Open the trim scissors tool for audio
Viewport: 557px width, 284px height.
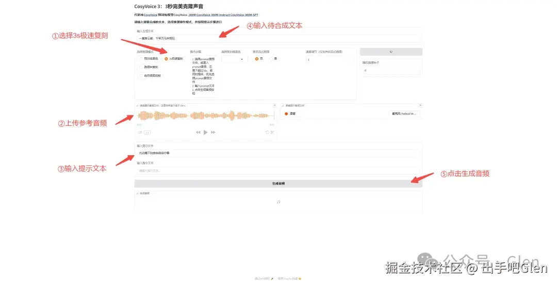point(272,132)
